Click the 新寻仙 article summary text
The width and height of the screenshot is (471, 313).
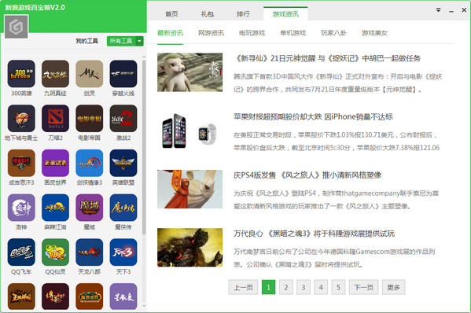click(338, 83)
